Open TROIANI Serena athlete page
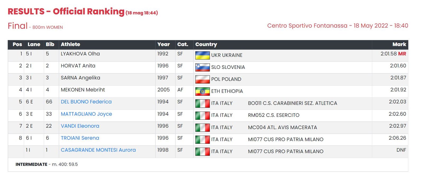The width and height of the screenshot is (423, 173). click(80, 138)
